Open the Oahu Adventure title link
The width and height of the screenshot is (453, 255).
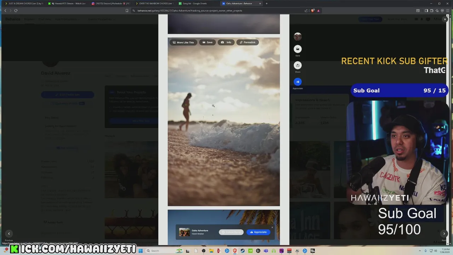point(200,231)
